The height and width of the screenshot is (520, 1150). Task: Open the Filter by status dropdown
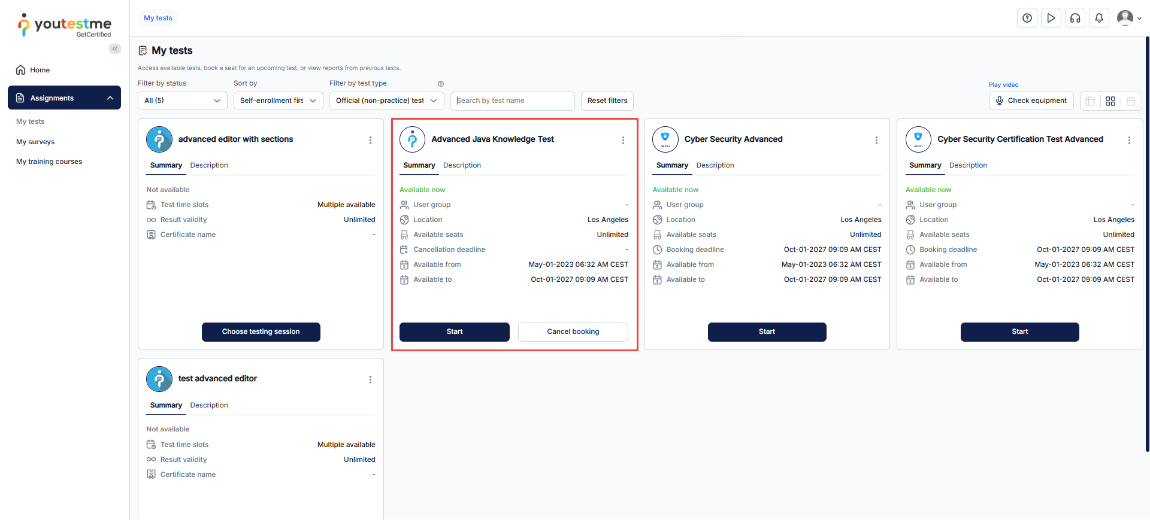click(182, 101)
